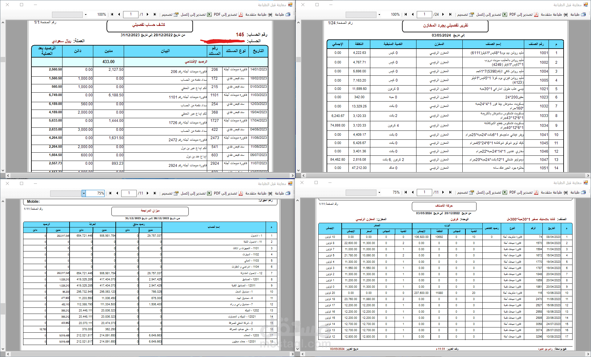Screen dimensions: 591x357
Task: Go to first page in the item movement report
Action: pyautogui.click(x=406, y=192)
